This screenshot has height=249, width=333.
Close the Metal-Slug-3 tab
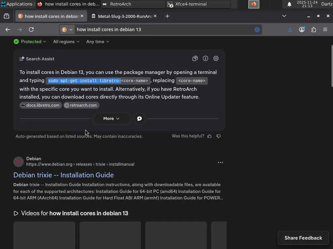coord(155,16)
